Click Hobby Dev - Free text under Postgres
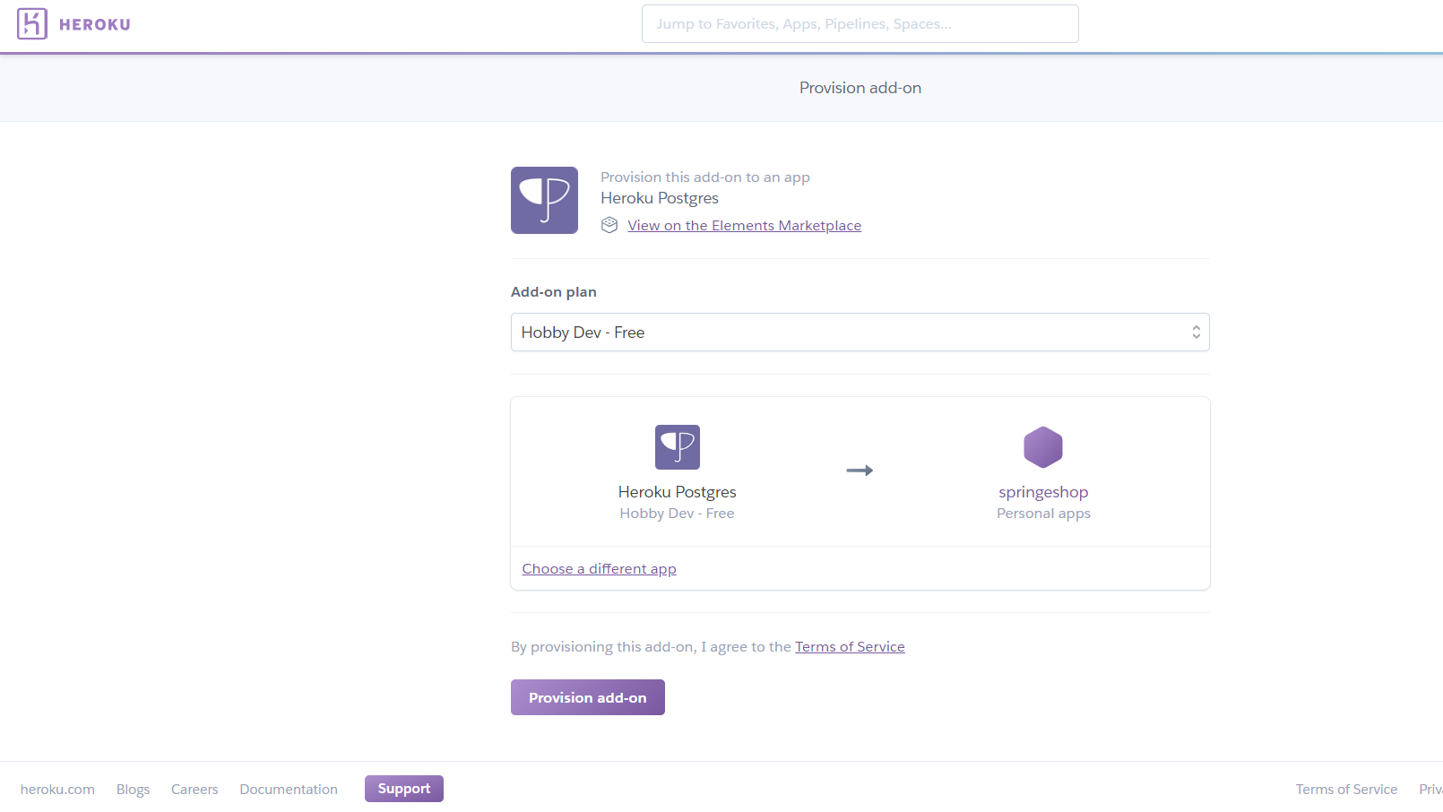This screenshot has width=1443, height=812. point(677,514)
